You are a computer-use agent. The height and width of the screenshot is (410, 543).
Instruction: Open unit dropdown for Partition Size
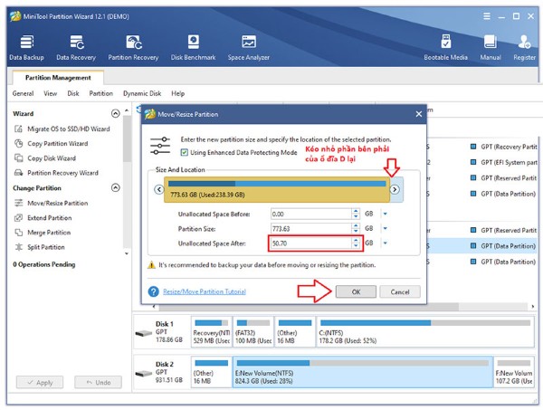[x=386, y=228]
